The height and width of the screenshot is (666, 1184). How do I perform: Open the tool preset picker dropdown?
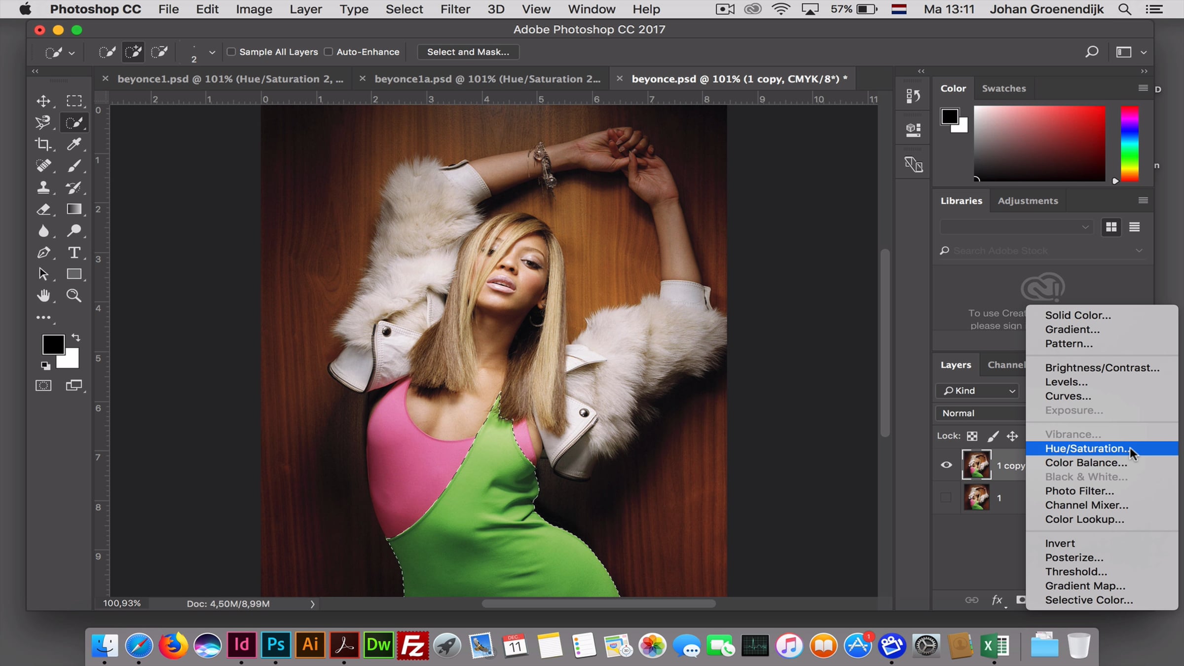pos(72,53)
